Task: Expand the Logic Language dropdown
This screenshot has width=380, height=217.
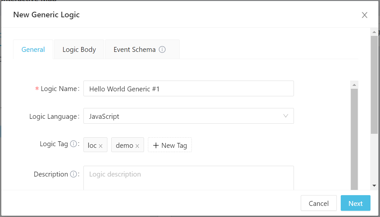Action: (189, 116)
